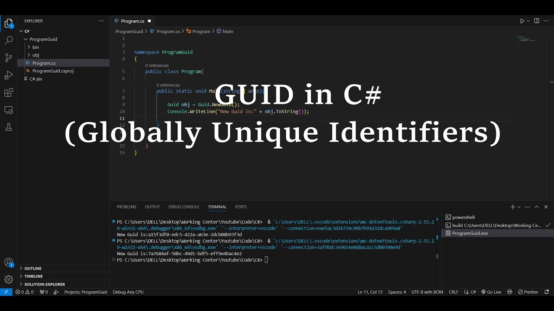
Task: Click Debug Any CPU in status bar
Action: 128,292
